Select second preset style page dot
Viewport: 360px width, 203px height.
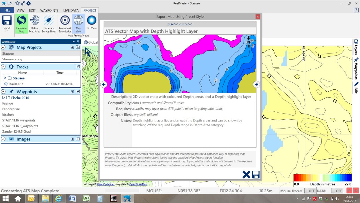(x=172, y=25)
